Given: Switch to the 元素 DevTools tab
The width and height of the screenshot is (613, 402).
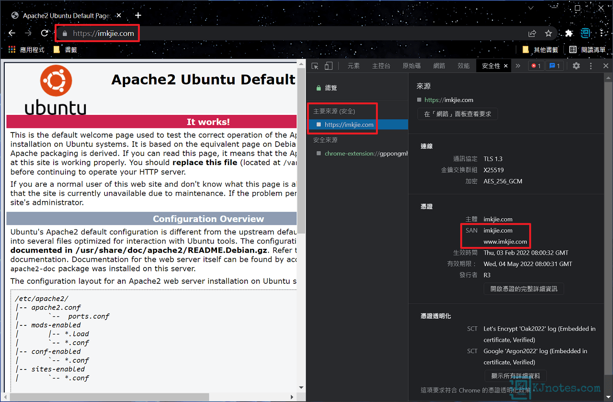Looking at the screenshot, I should pyautogui.click(x=353, y=66).
